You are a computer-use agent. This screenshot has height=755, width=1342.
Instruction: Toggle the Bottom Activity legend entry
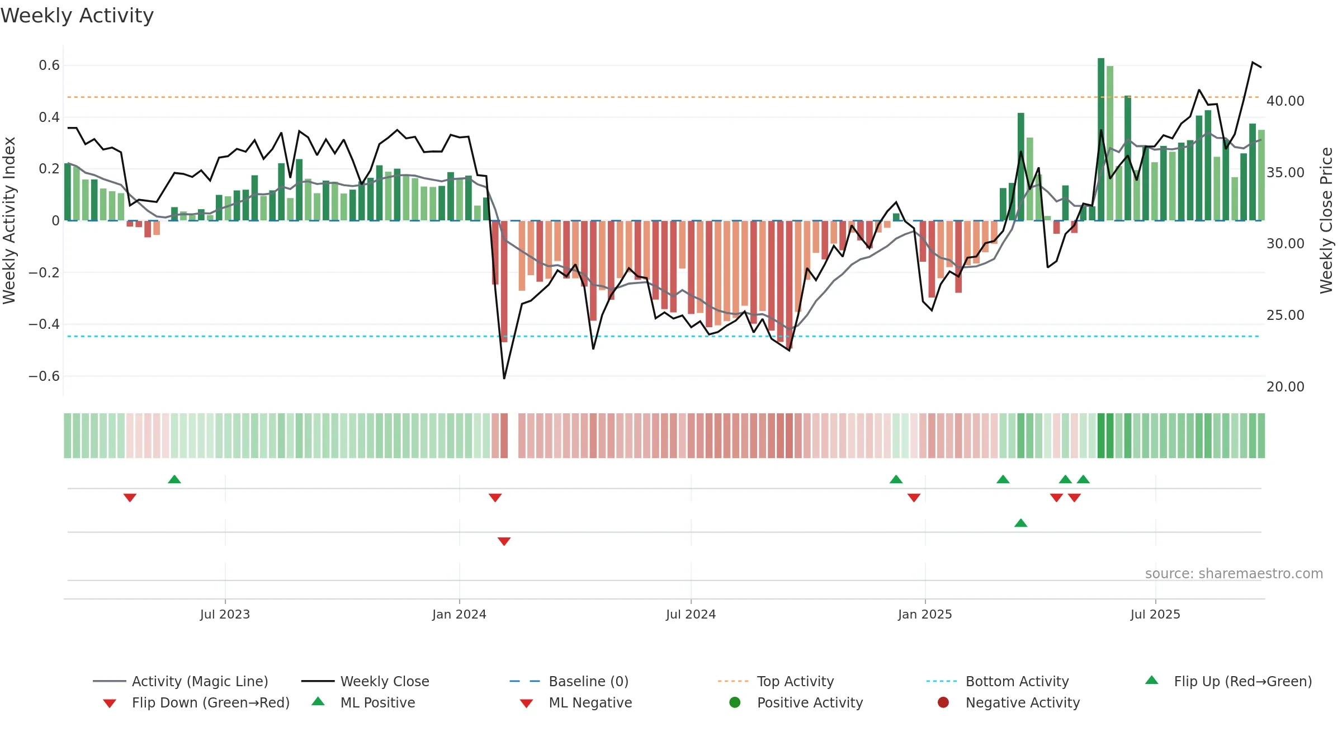point(998,681)
